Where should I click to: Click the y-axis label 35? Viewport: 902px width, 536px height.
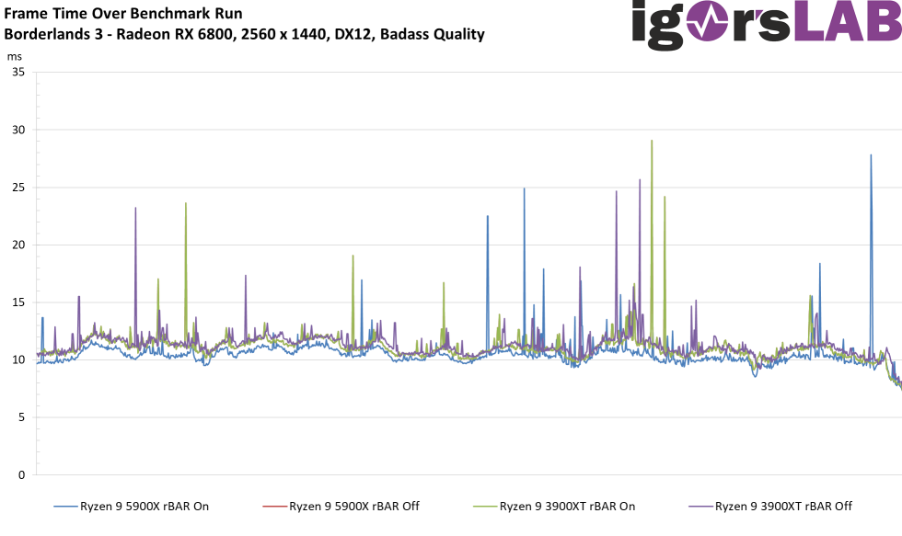[x=18, y=72]
